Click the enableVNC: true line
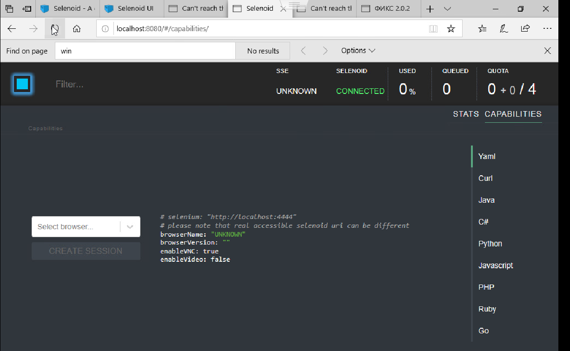The height and width of the screenshot is (351, 570). click(x=189, y=251)
